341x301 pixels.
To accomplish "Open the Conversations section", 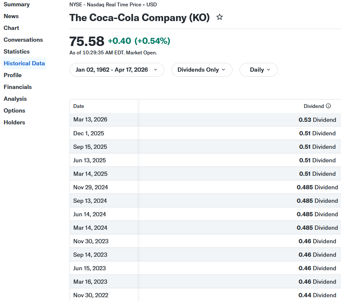I will [23, 40].
